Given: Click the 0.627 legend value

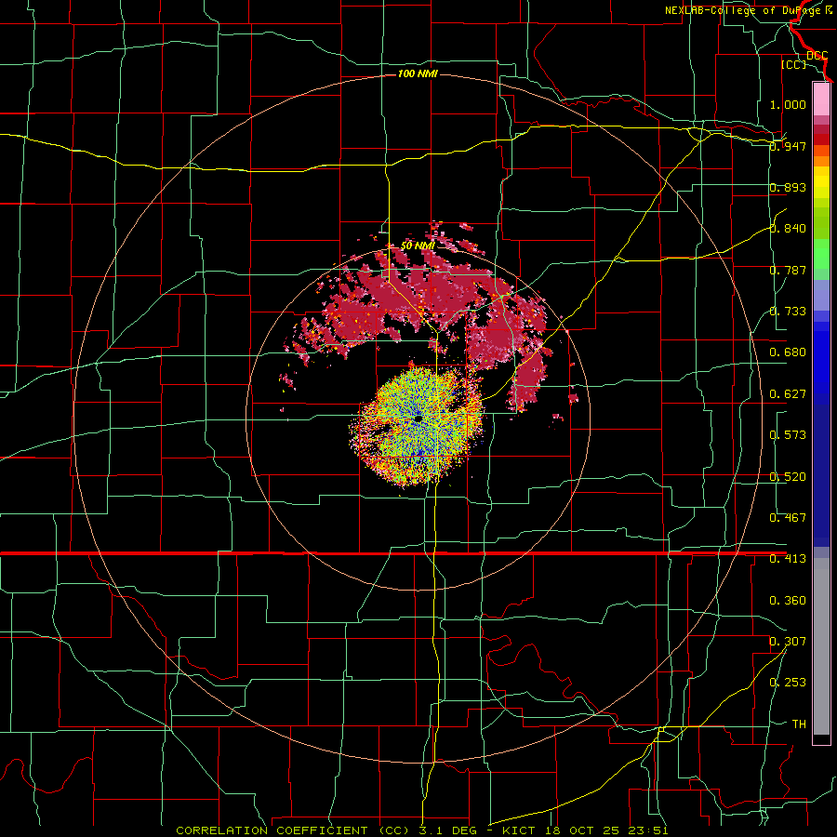Looking at the screenshot, I should [x=788, y=394].
